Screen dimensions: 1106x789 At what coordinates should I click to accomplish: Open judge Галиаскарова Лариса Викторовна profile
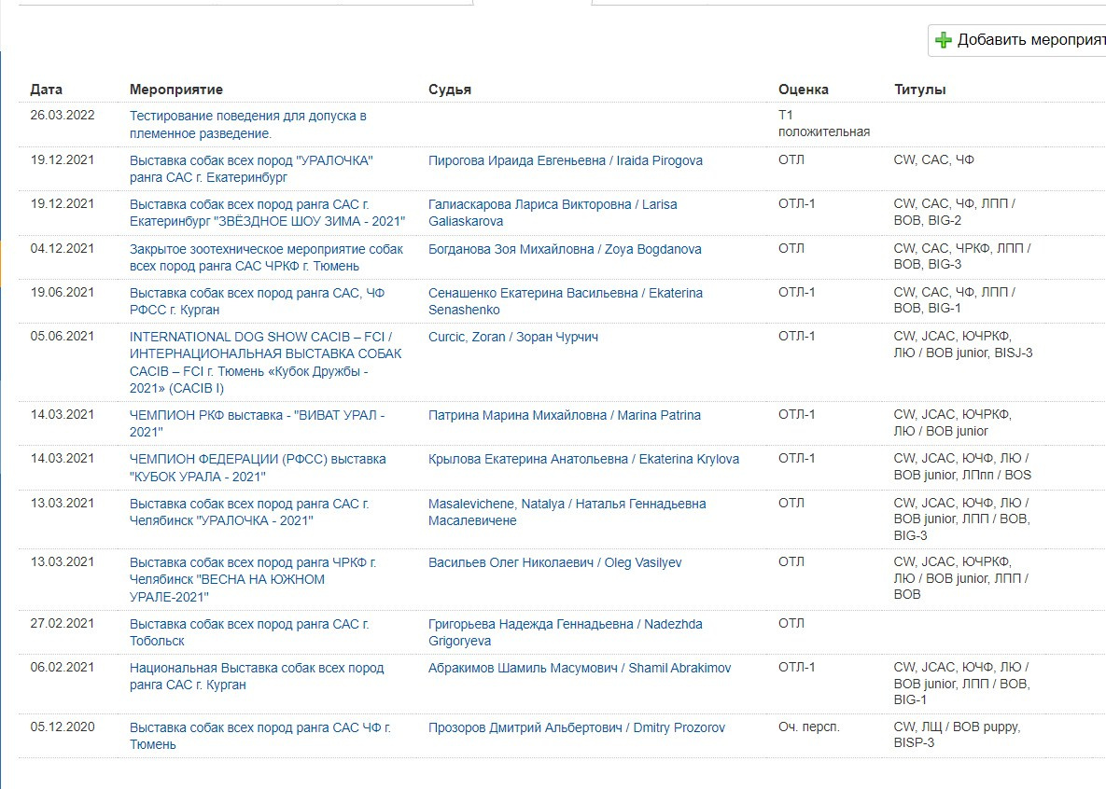[x=553, y=204]
